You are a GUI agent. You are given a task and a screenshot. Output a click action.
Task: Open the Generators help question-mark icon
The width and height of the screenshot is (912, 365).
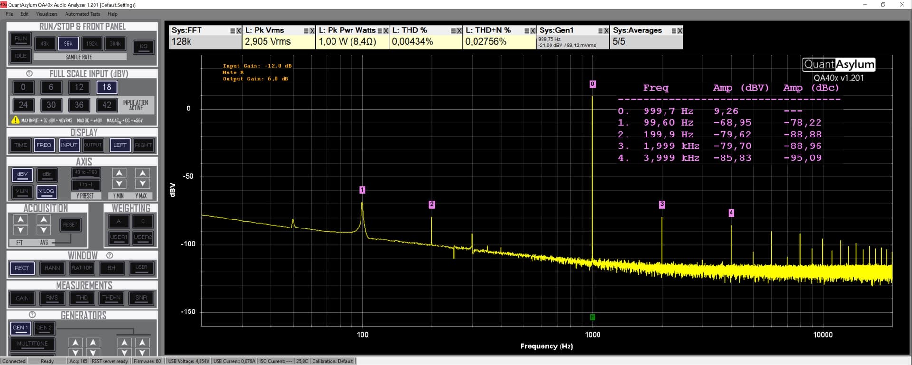32,315
